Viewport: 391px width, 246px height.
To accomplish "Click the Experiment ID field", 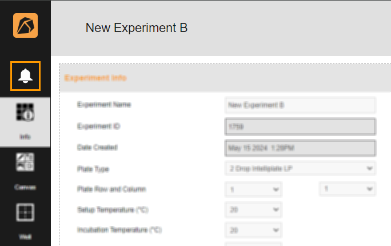I will (x=300, y=127).
